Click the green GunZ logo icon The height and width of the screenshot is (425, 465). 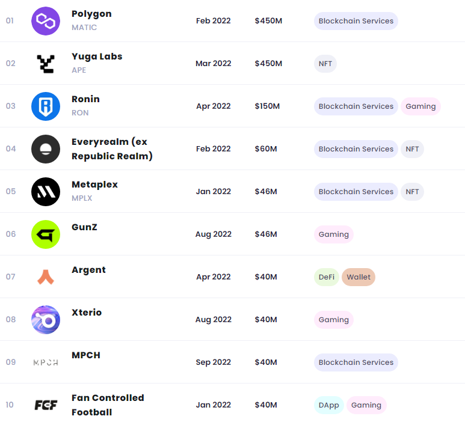coord(46,234)
